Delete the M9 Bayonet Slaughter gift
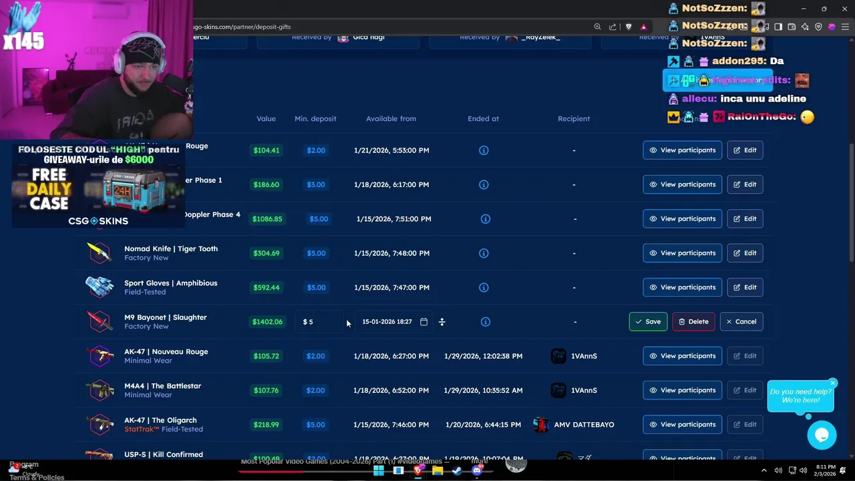The height and width of the screenshot is (481, 855). point(693,322)
